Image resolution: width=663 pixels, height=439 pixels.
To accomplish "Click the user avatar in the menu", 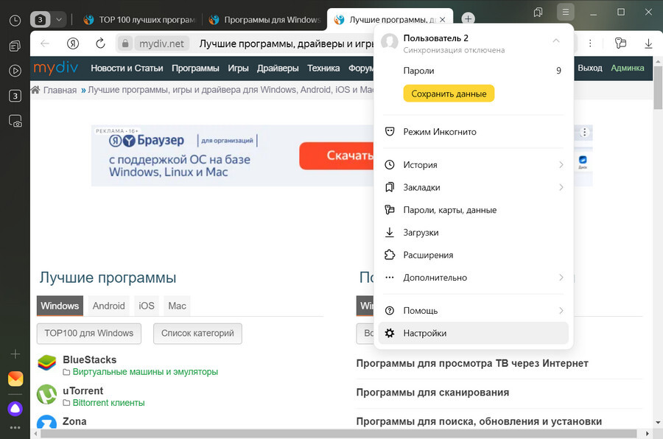I will [x=390, y=42].
